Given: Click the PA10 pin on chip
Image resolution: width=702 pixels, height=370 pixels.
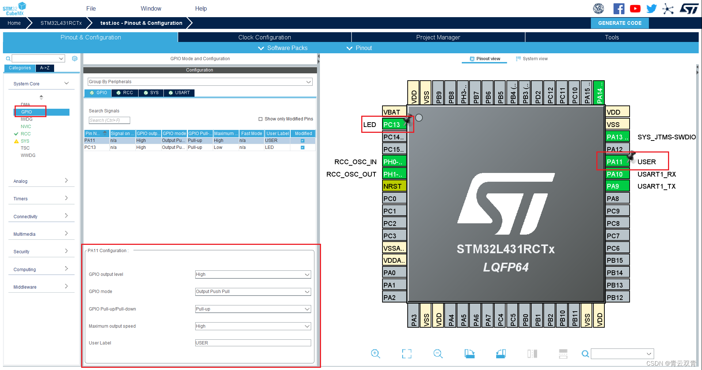Looking at the screenshot, I should tap(618, 174).
